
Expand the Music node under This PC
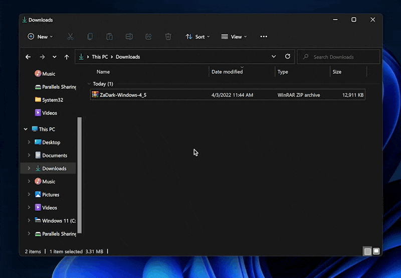point(29,181)
